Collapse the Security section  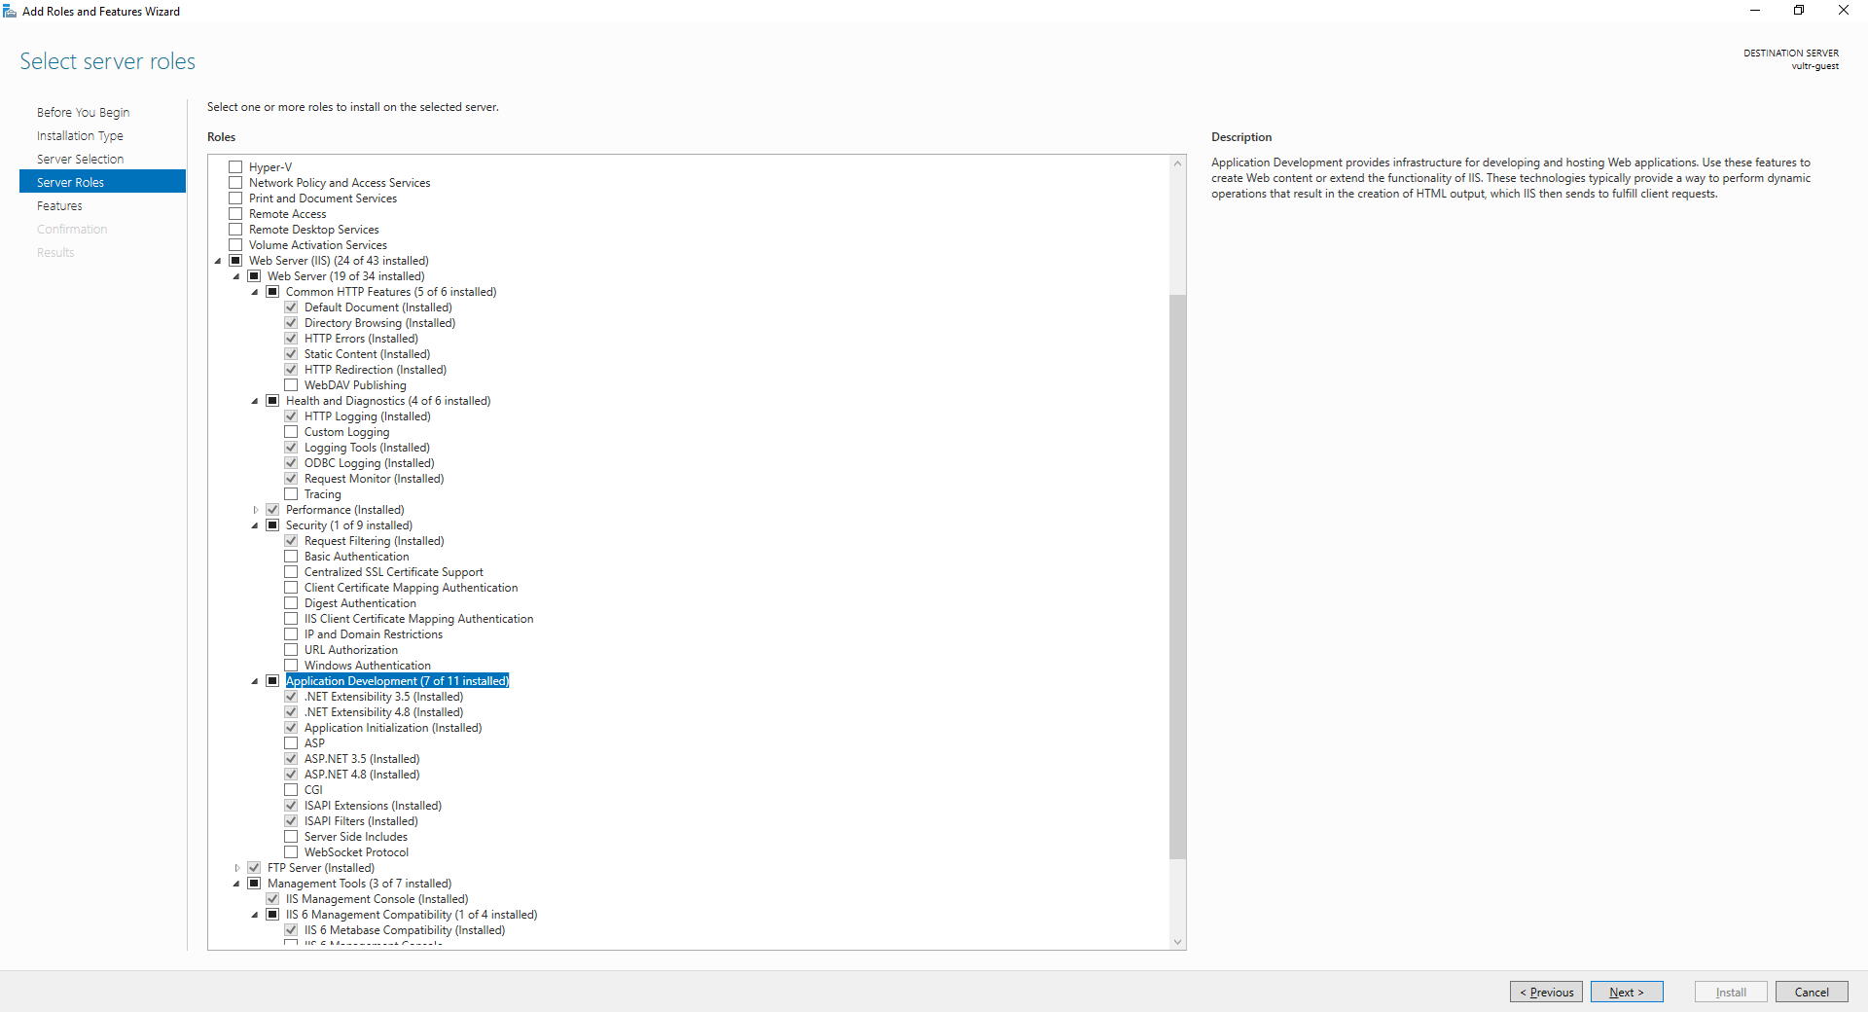255,524
